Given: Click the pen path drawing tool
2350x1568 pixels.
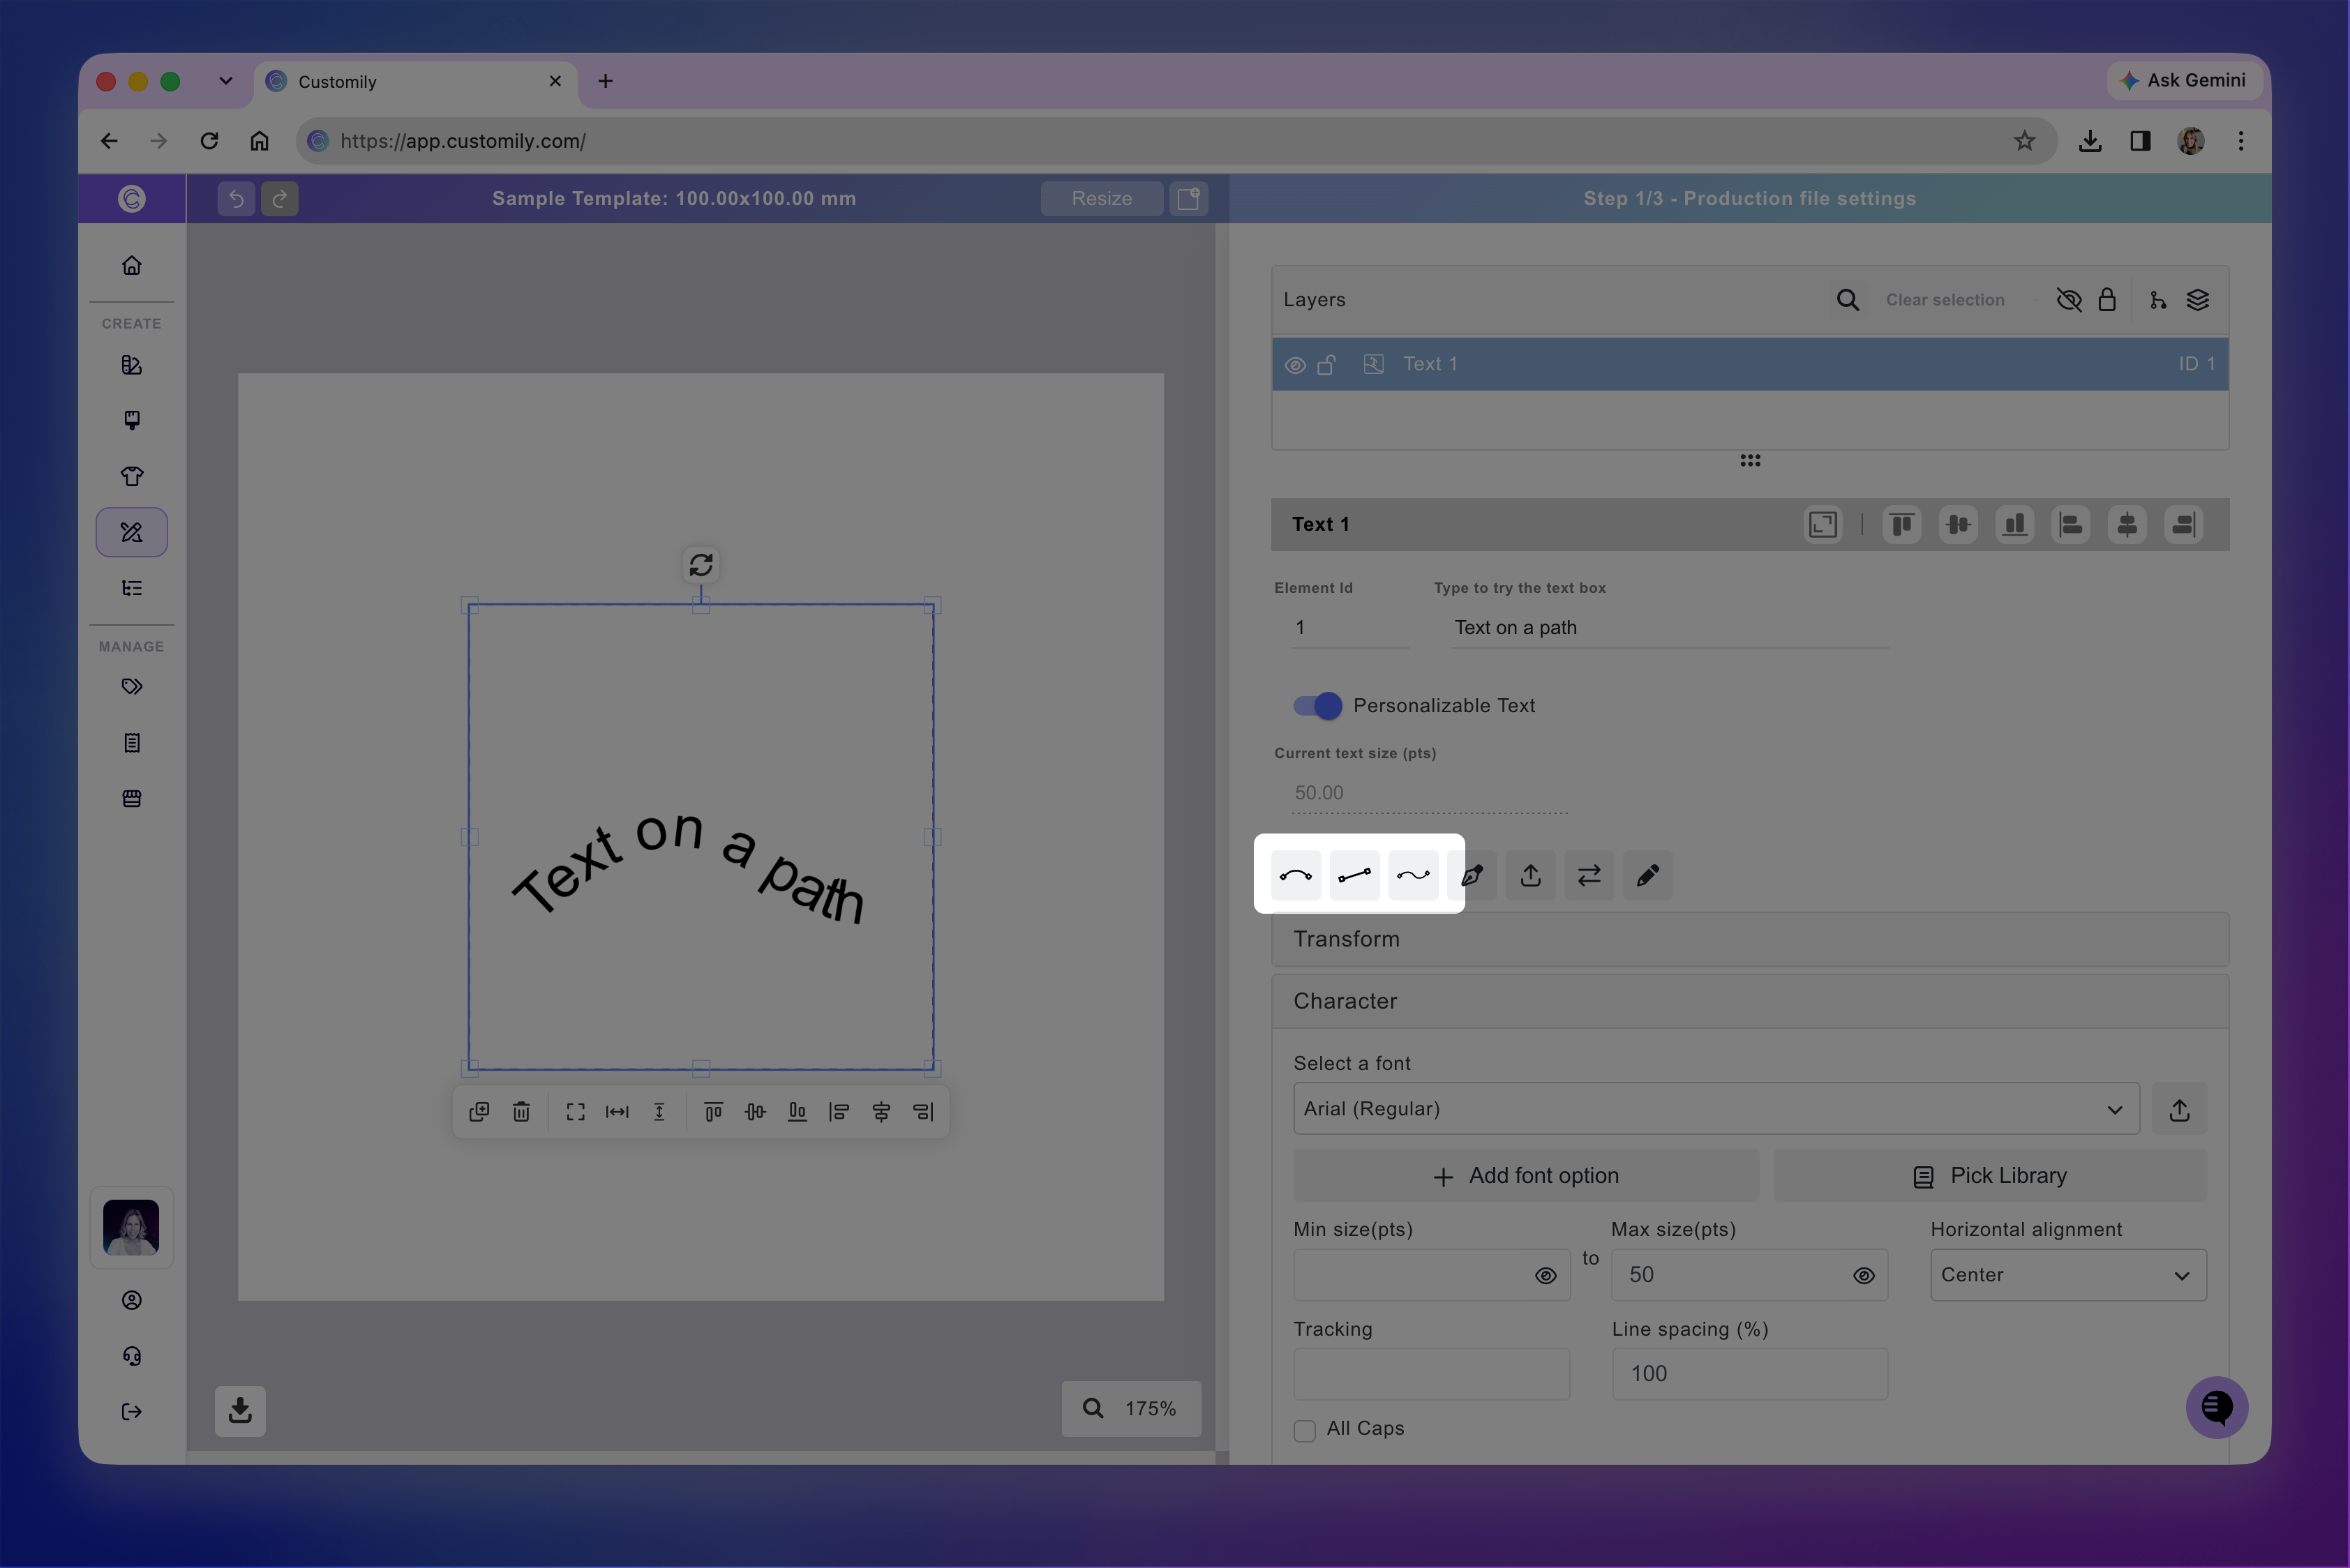Looking at the screenshot, I should [x=1473, y=876].
